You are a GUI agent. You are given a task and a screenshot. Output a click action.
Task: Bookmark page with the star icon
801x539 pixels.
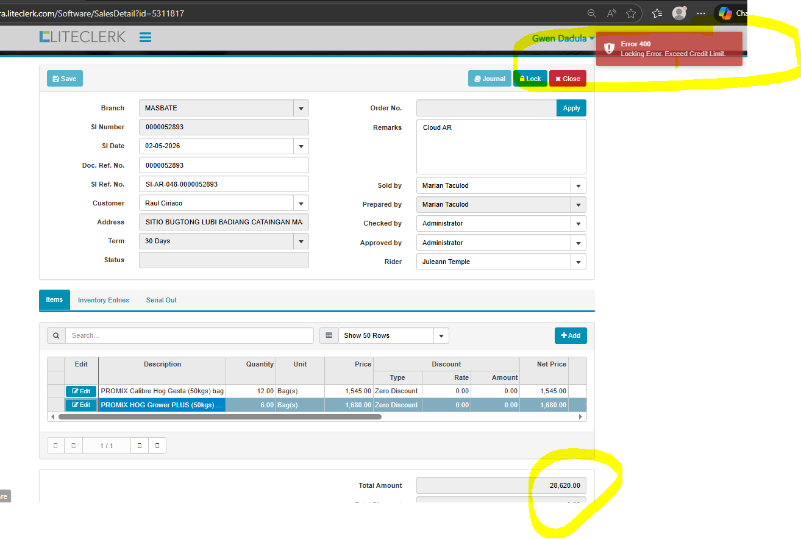(x=631, y=13)
